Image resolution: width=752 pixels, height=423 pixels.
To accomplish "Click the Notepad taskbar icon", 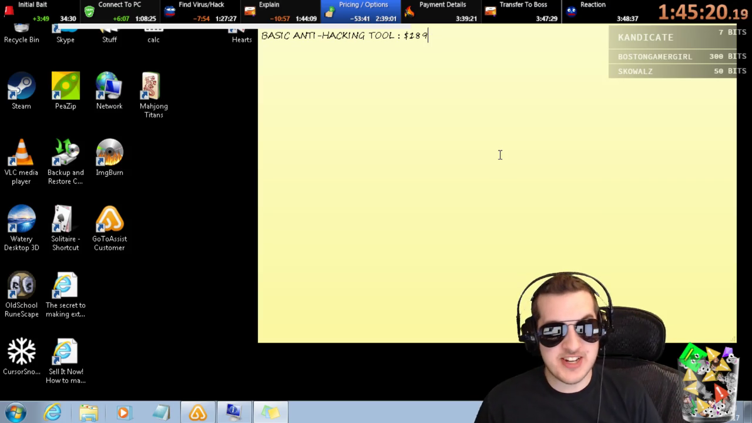I will 161,412.
